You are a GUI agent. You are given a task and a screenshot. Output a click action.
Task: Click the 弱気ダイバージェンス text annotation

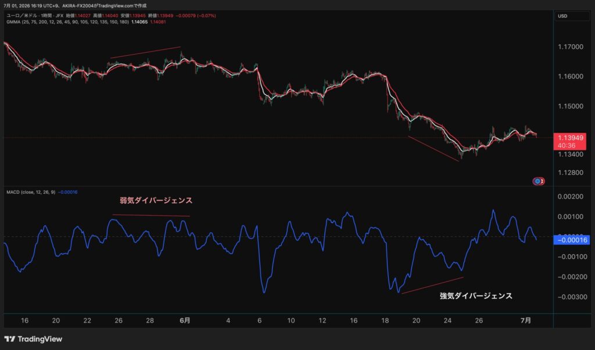pyautogui.click(x=156, y=201)
